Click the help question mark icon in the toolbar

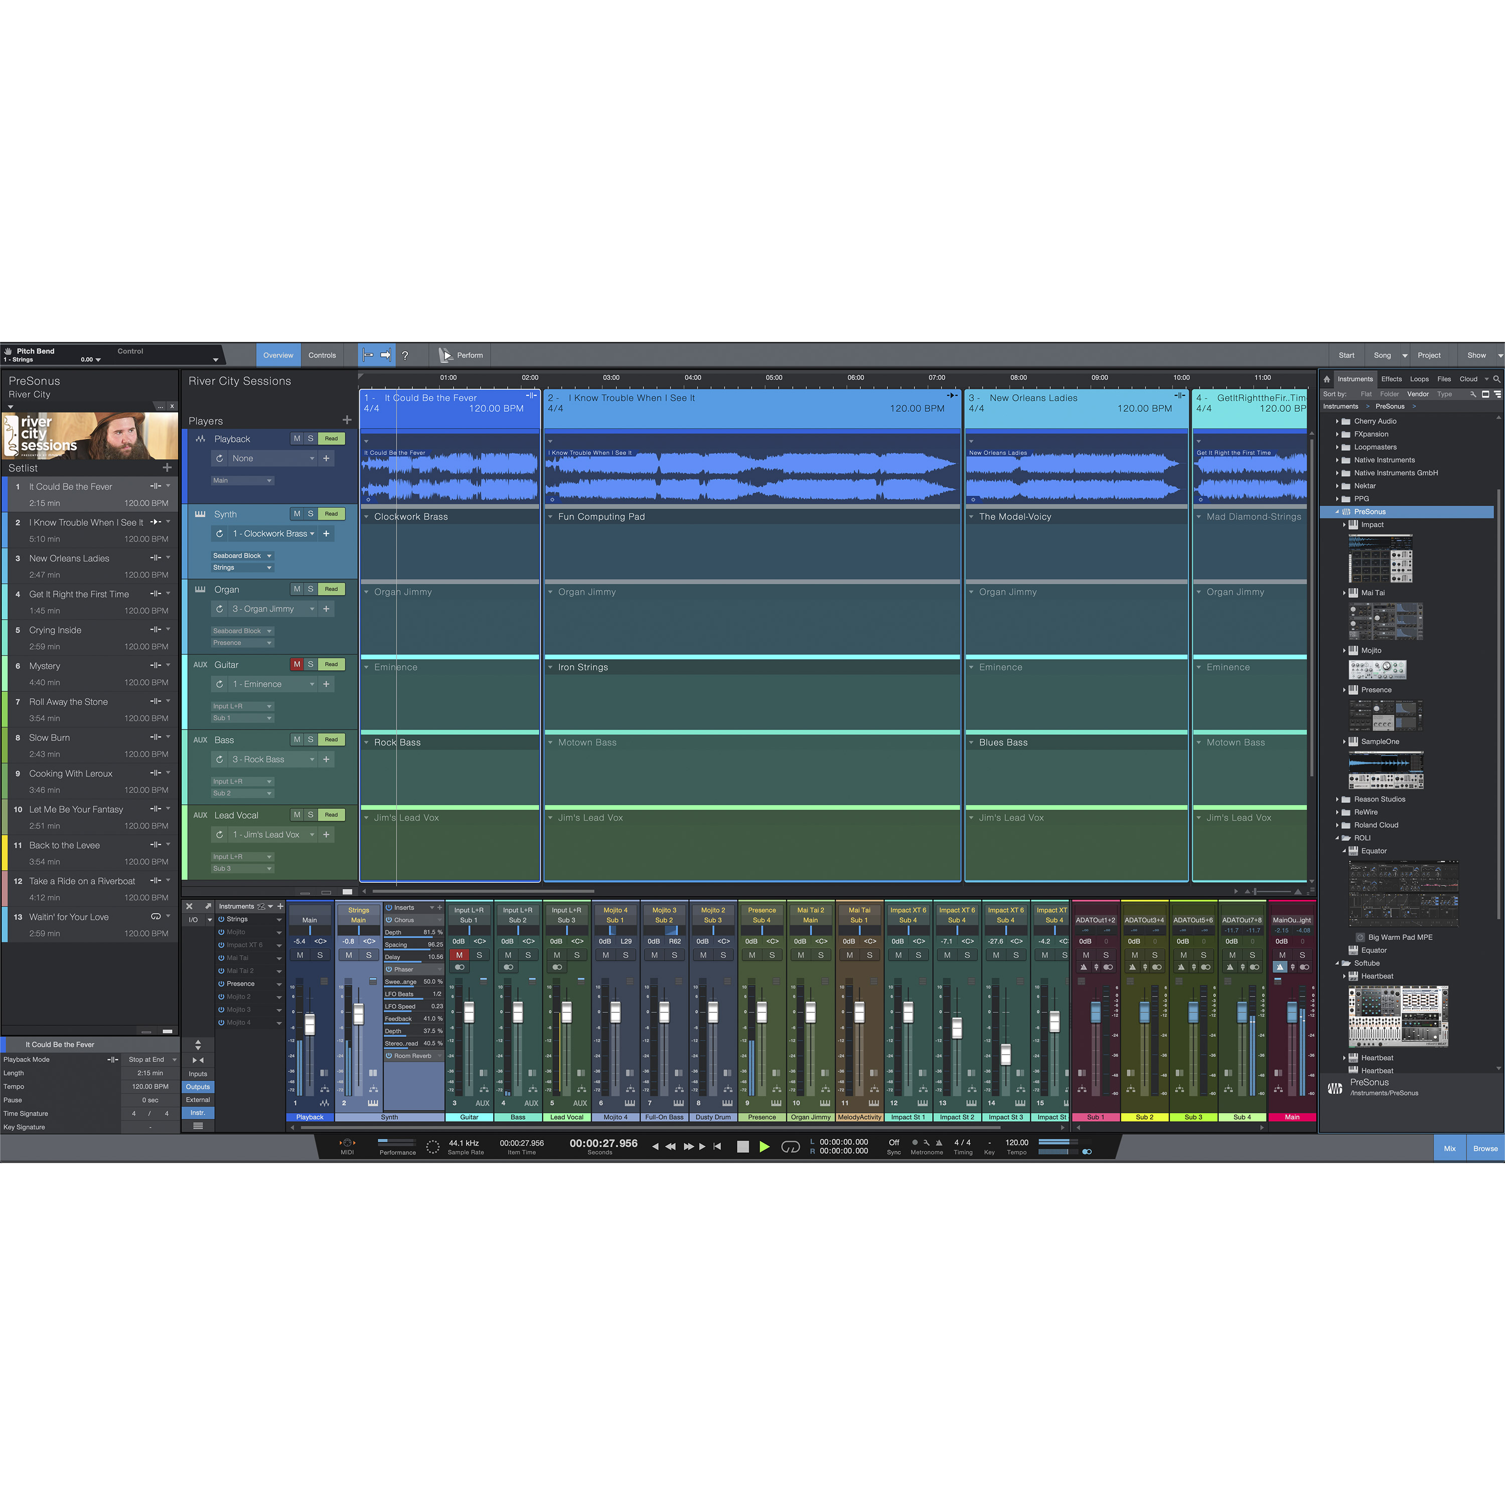(406, 355)
